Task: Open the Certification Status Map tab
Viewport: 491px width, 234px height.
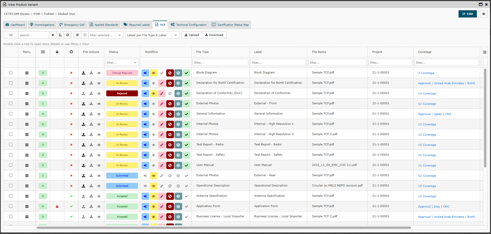Action: pyautogui.click(x=230, y=25)
